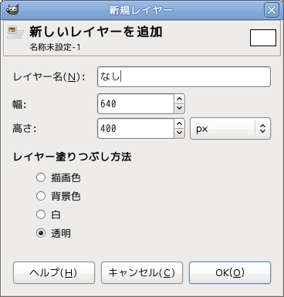Select the 背景色 fill radio button
Viewport: 284px width, 297px height.
(41, 196)
